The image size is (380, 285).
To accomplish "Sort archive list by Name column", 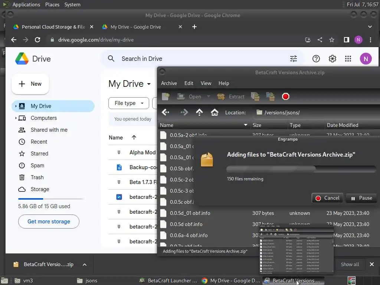I will [204, 125].
